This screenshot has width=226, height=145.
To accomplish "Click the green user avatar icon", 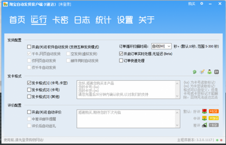I will [209, 72].
